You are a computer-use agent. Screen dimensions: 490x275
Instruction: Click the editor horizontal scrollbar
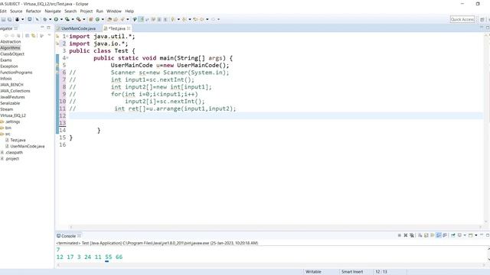coord(275,227)
